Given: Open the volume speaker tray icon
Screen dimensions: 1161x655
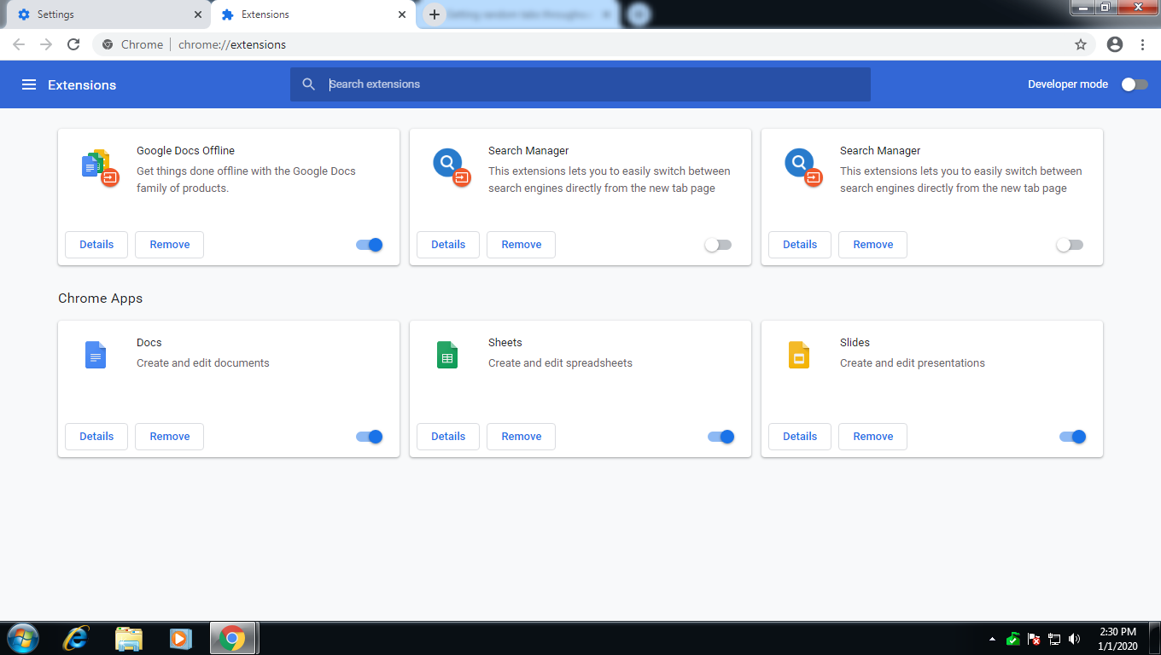Looking at the screenshot, I should coord(1075,638).
